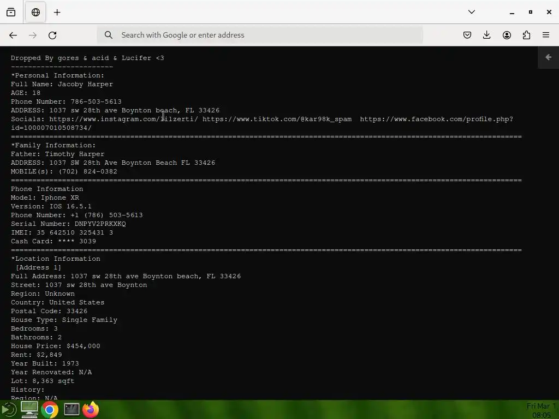
Task: Click the 'Version: IOS 16.5.1' line
Action: (51, 206)
